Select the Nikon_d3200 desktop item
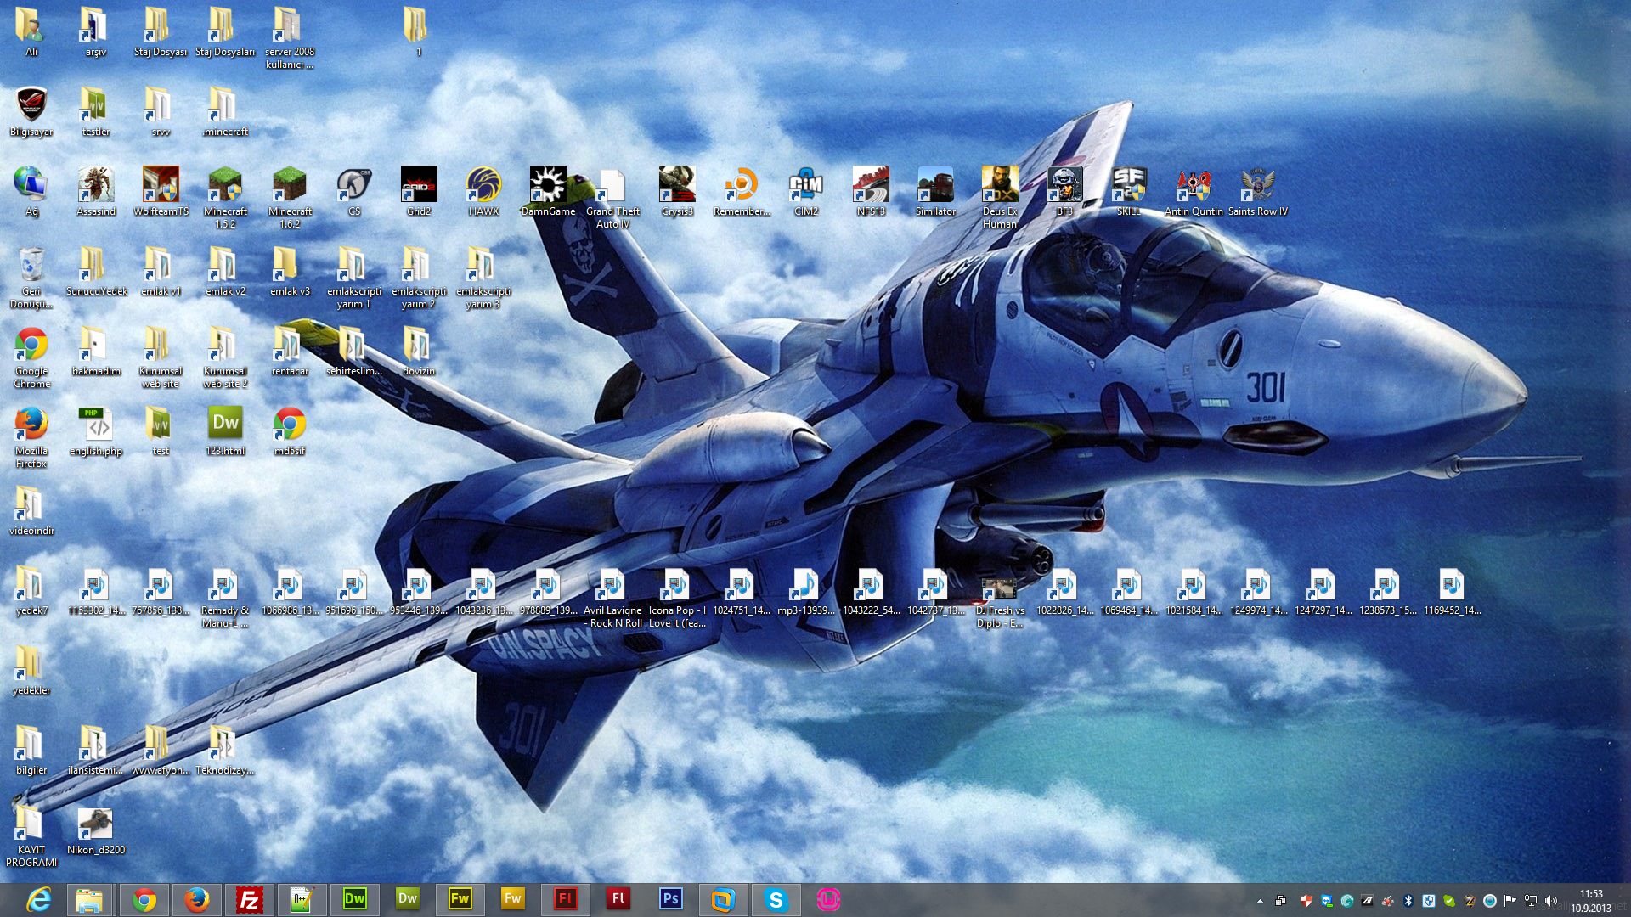The width and height of the screenshot is (1631, 917). click(96, 830)
